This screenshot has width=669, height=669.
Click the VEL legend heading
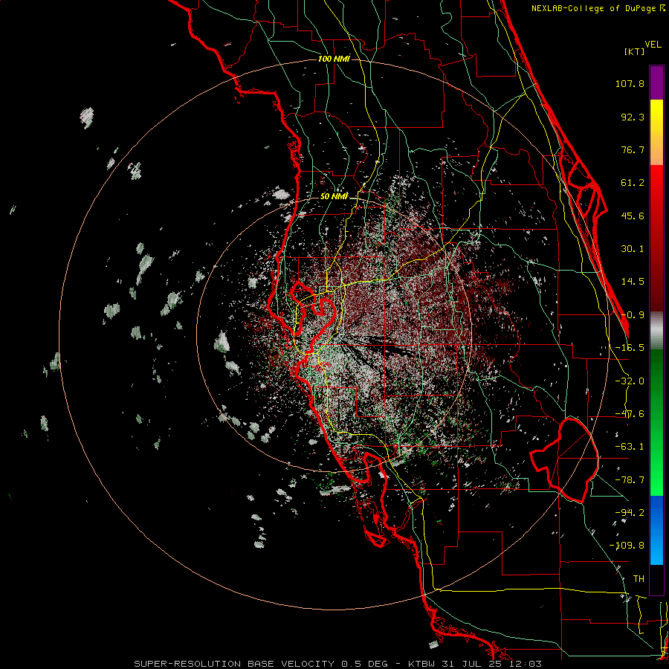[x=653, y=45]
